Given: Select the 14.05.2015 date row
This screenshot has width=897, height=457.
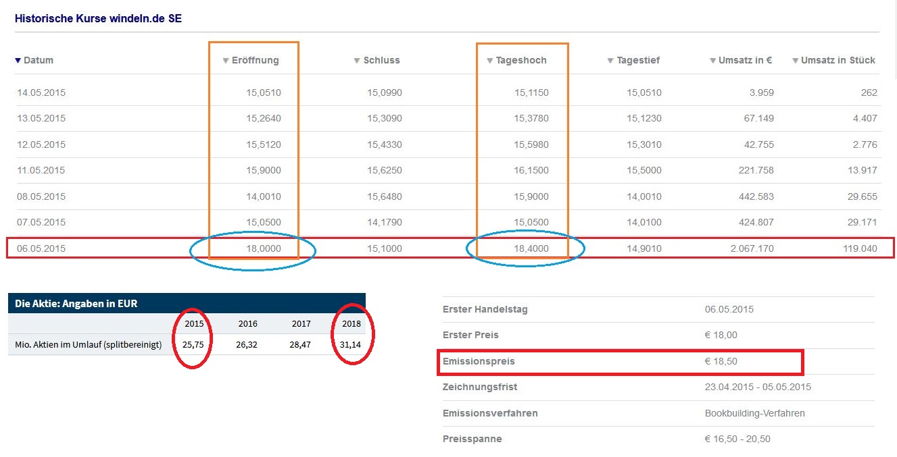Looking at the screenshot, I should point(41,92).
